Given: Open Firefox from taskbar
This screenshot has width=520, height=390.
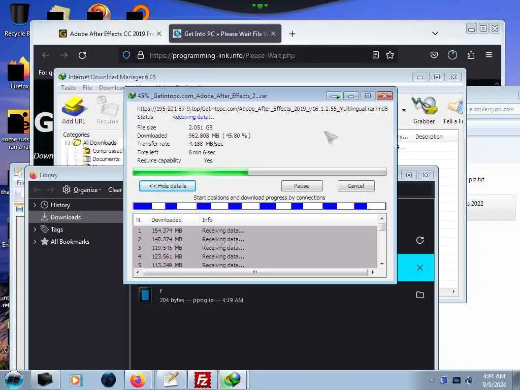Looking at the screenshot, I should coord(138,380).
